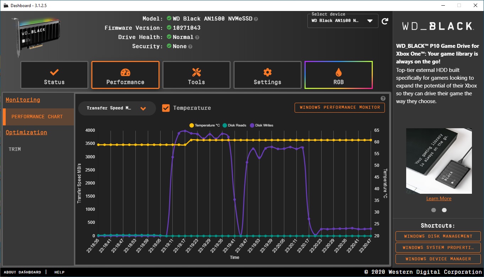The image size is (484, 277).
Task: Click the Learn More link
Action: (x=439, y=199)
